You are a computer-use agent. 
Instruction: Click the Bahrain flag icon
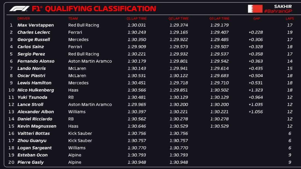255,9
